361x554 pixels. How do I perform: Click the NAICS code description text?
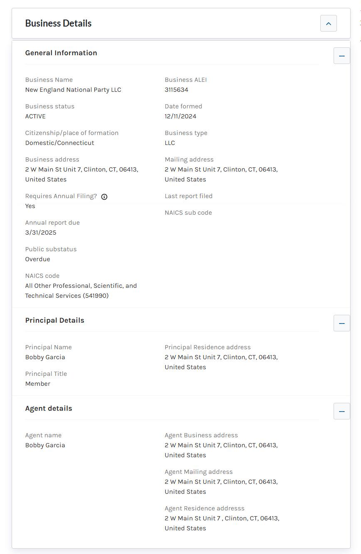pyautogui.click(x=81, y=291)
